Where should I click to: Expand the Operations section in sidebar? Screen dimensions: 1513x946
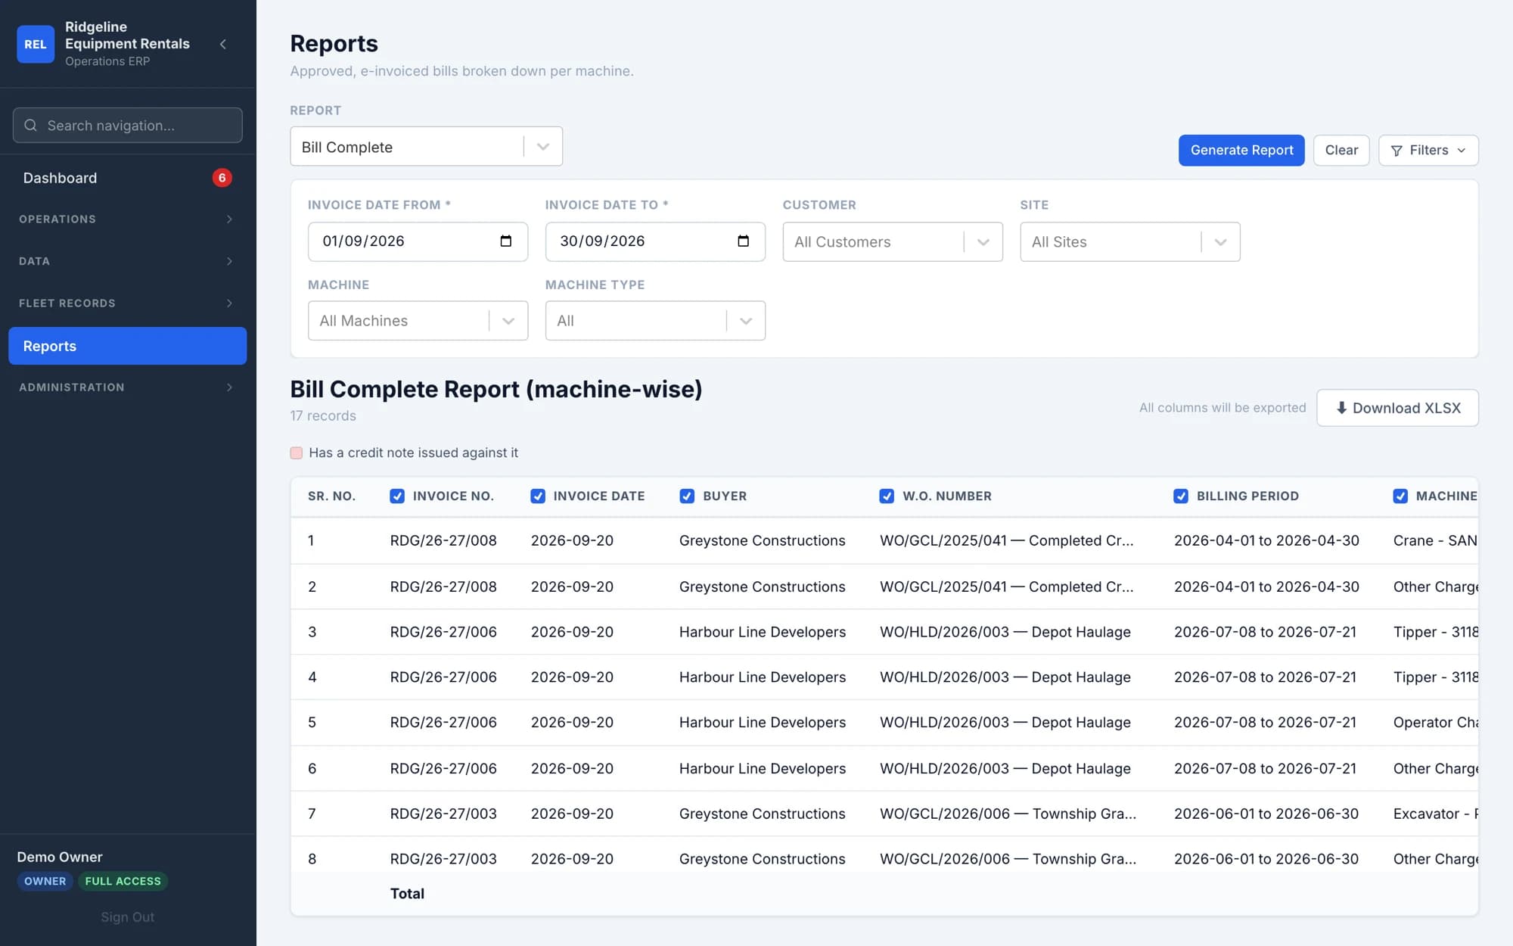pyautogui.click(x=127, y=219)
